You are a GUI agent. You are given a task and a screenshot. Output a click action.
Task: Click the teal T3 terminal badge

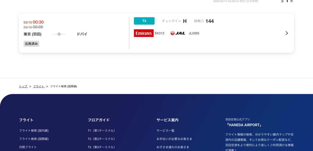pyautogui.click(x=144, y=21)
